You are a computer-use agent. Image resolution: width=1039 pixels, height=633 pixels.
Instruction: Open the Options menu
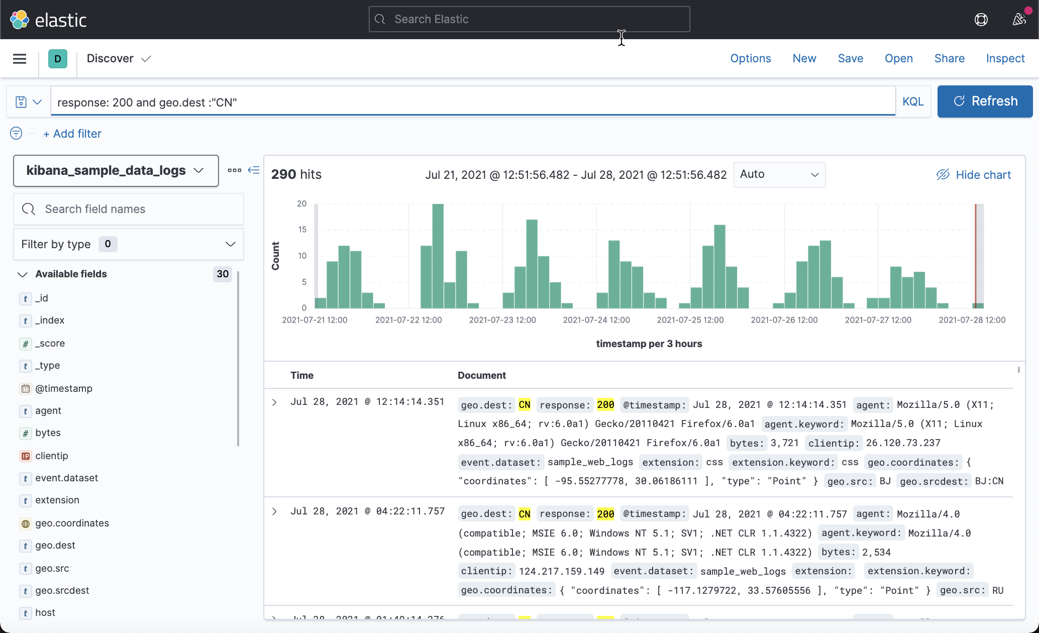(750, 58)
